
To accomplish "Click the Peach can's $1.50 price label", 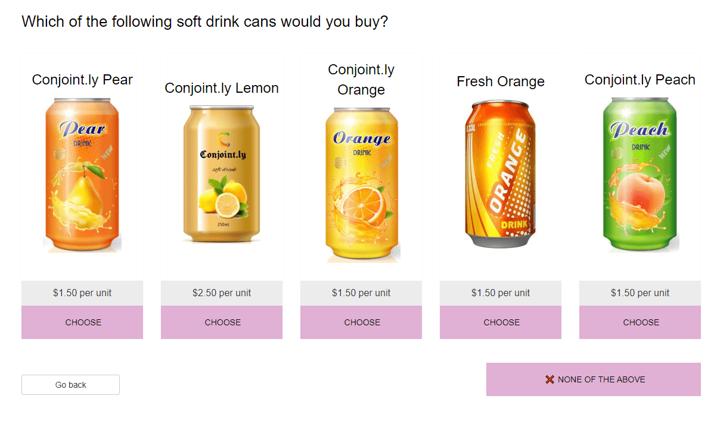I will (x=640, y=293).
